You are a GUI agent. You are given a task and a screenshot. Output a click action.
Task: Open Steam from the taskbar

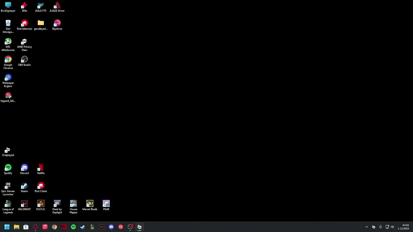point(83,227)
